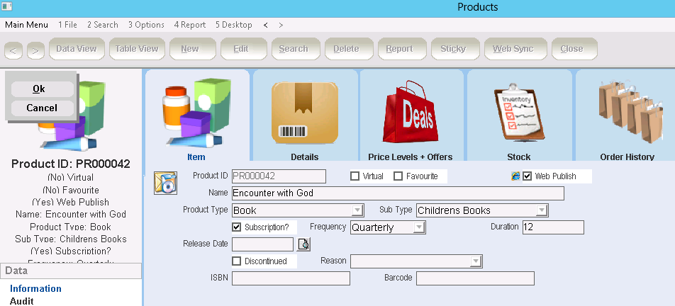Select Audit in the Data panel

pyautogui.click(x=21, y=301)
